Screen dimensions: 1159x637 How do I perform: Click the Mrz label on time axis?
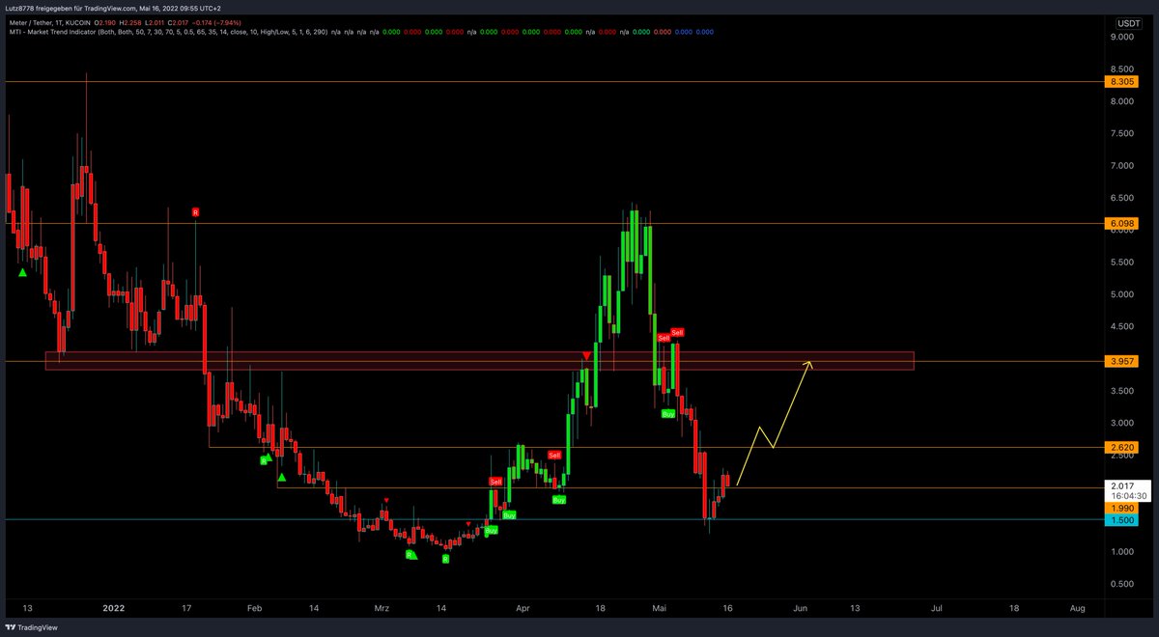[383, 609]
